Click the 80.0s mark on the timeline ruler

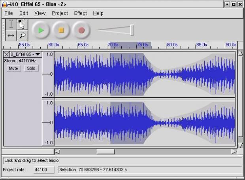[x=172, y=45]
